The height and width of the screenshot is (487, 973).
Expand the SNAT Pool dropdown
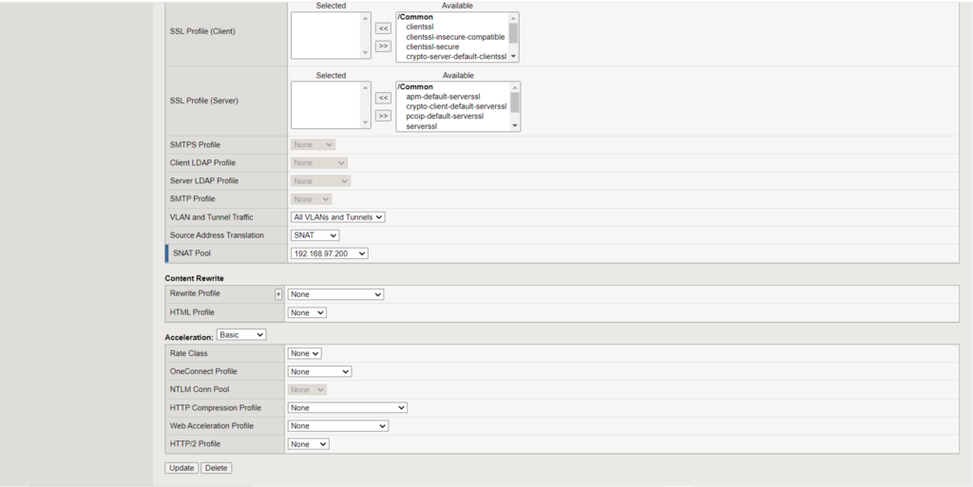pos(329,253)
